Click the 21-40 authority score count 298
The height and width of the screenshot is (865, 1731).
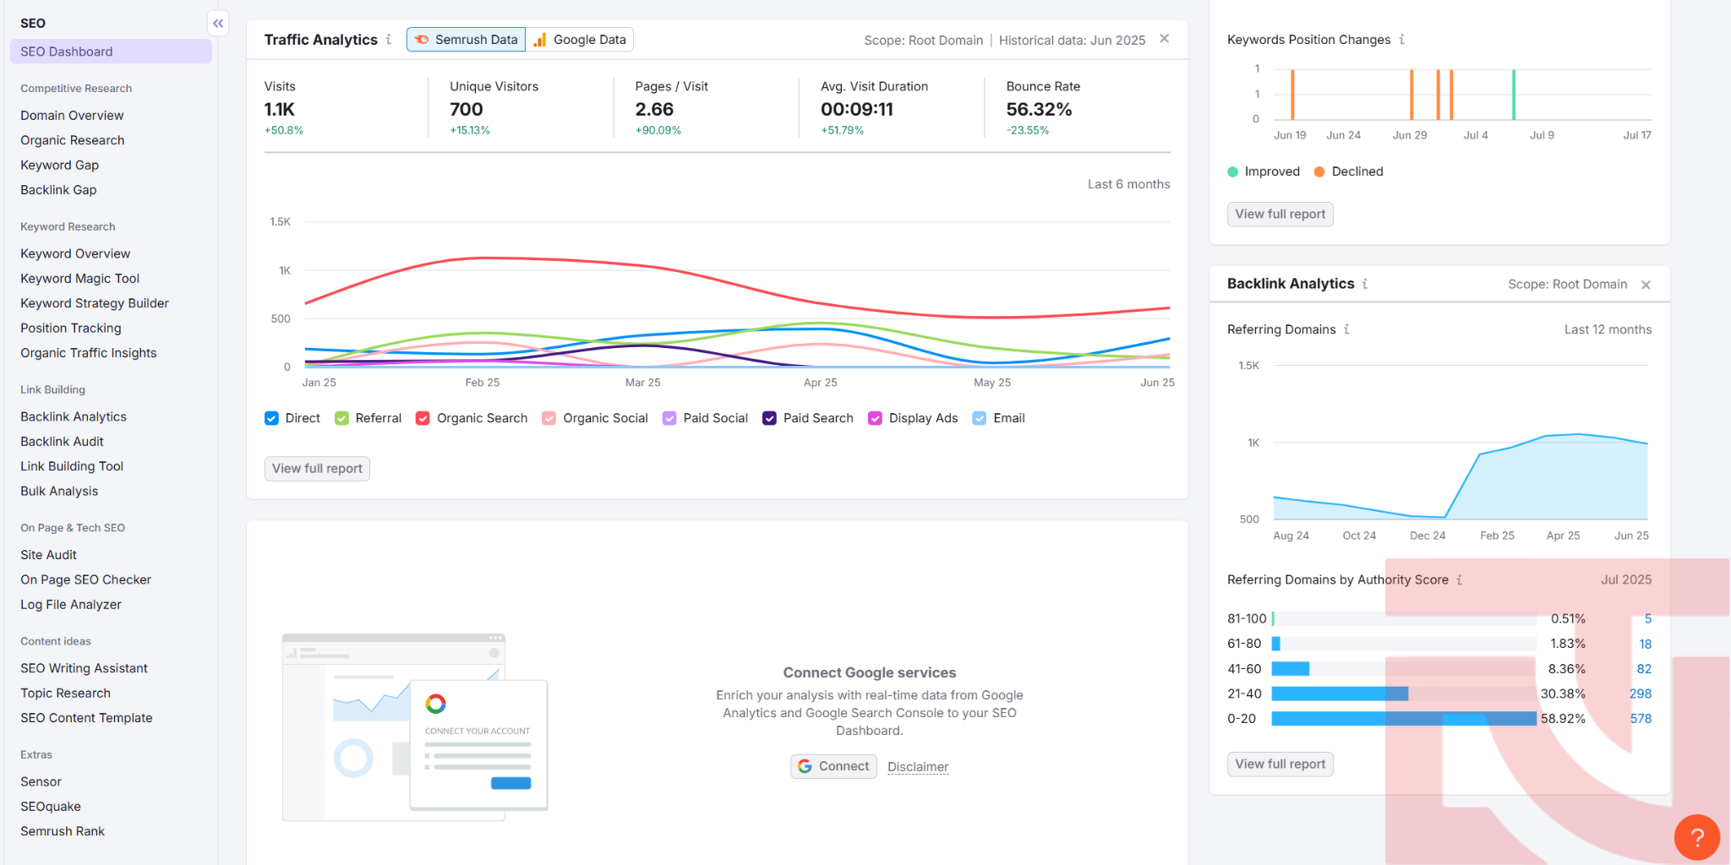(1641, 694)
